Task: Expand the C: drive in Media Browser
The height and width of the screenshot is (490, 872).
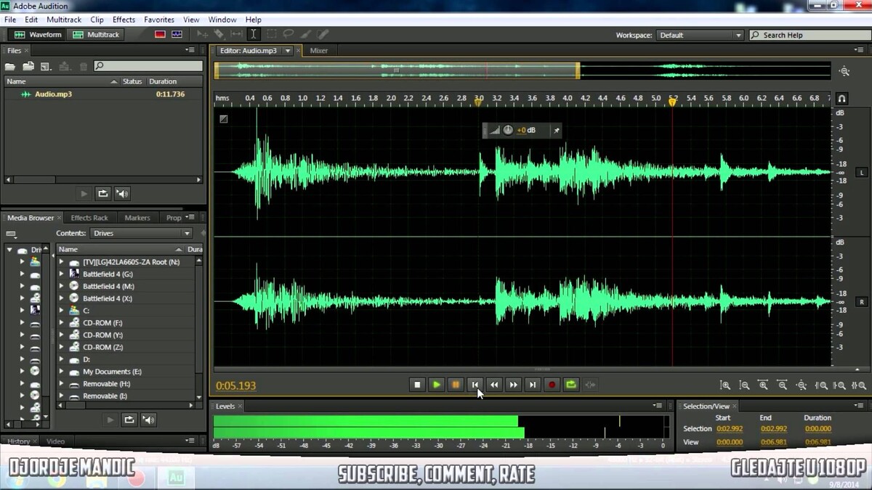Action: [62, 311]
